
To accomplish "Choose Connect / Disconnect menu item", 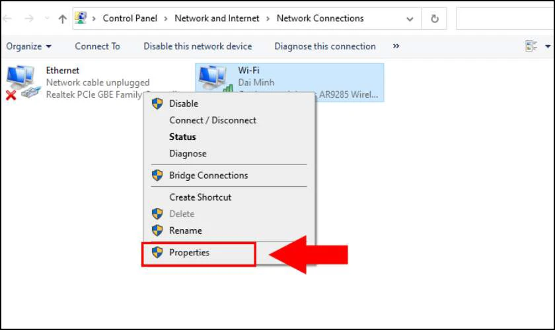I will coord(229,120).
